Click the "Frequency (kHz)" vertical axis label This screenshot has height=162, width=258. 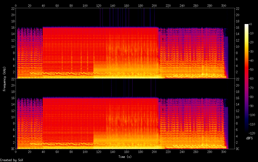pyautogui.click(x=4, y=79)
